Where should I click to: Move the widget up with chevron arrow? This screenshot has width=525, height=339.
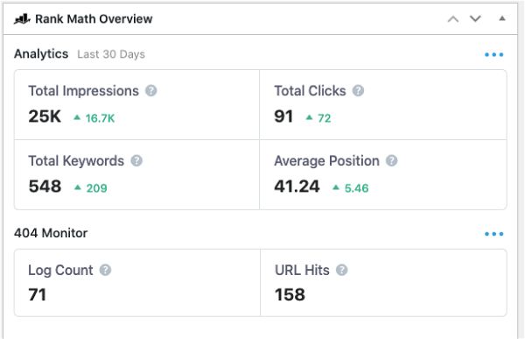tap(453, 19)
